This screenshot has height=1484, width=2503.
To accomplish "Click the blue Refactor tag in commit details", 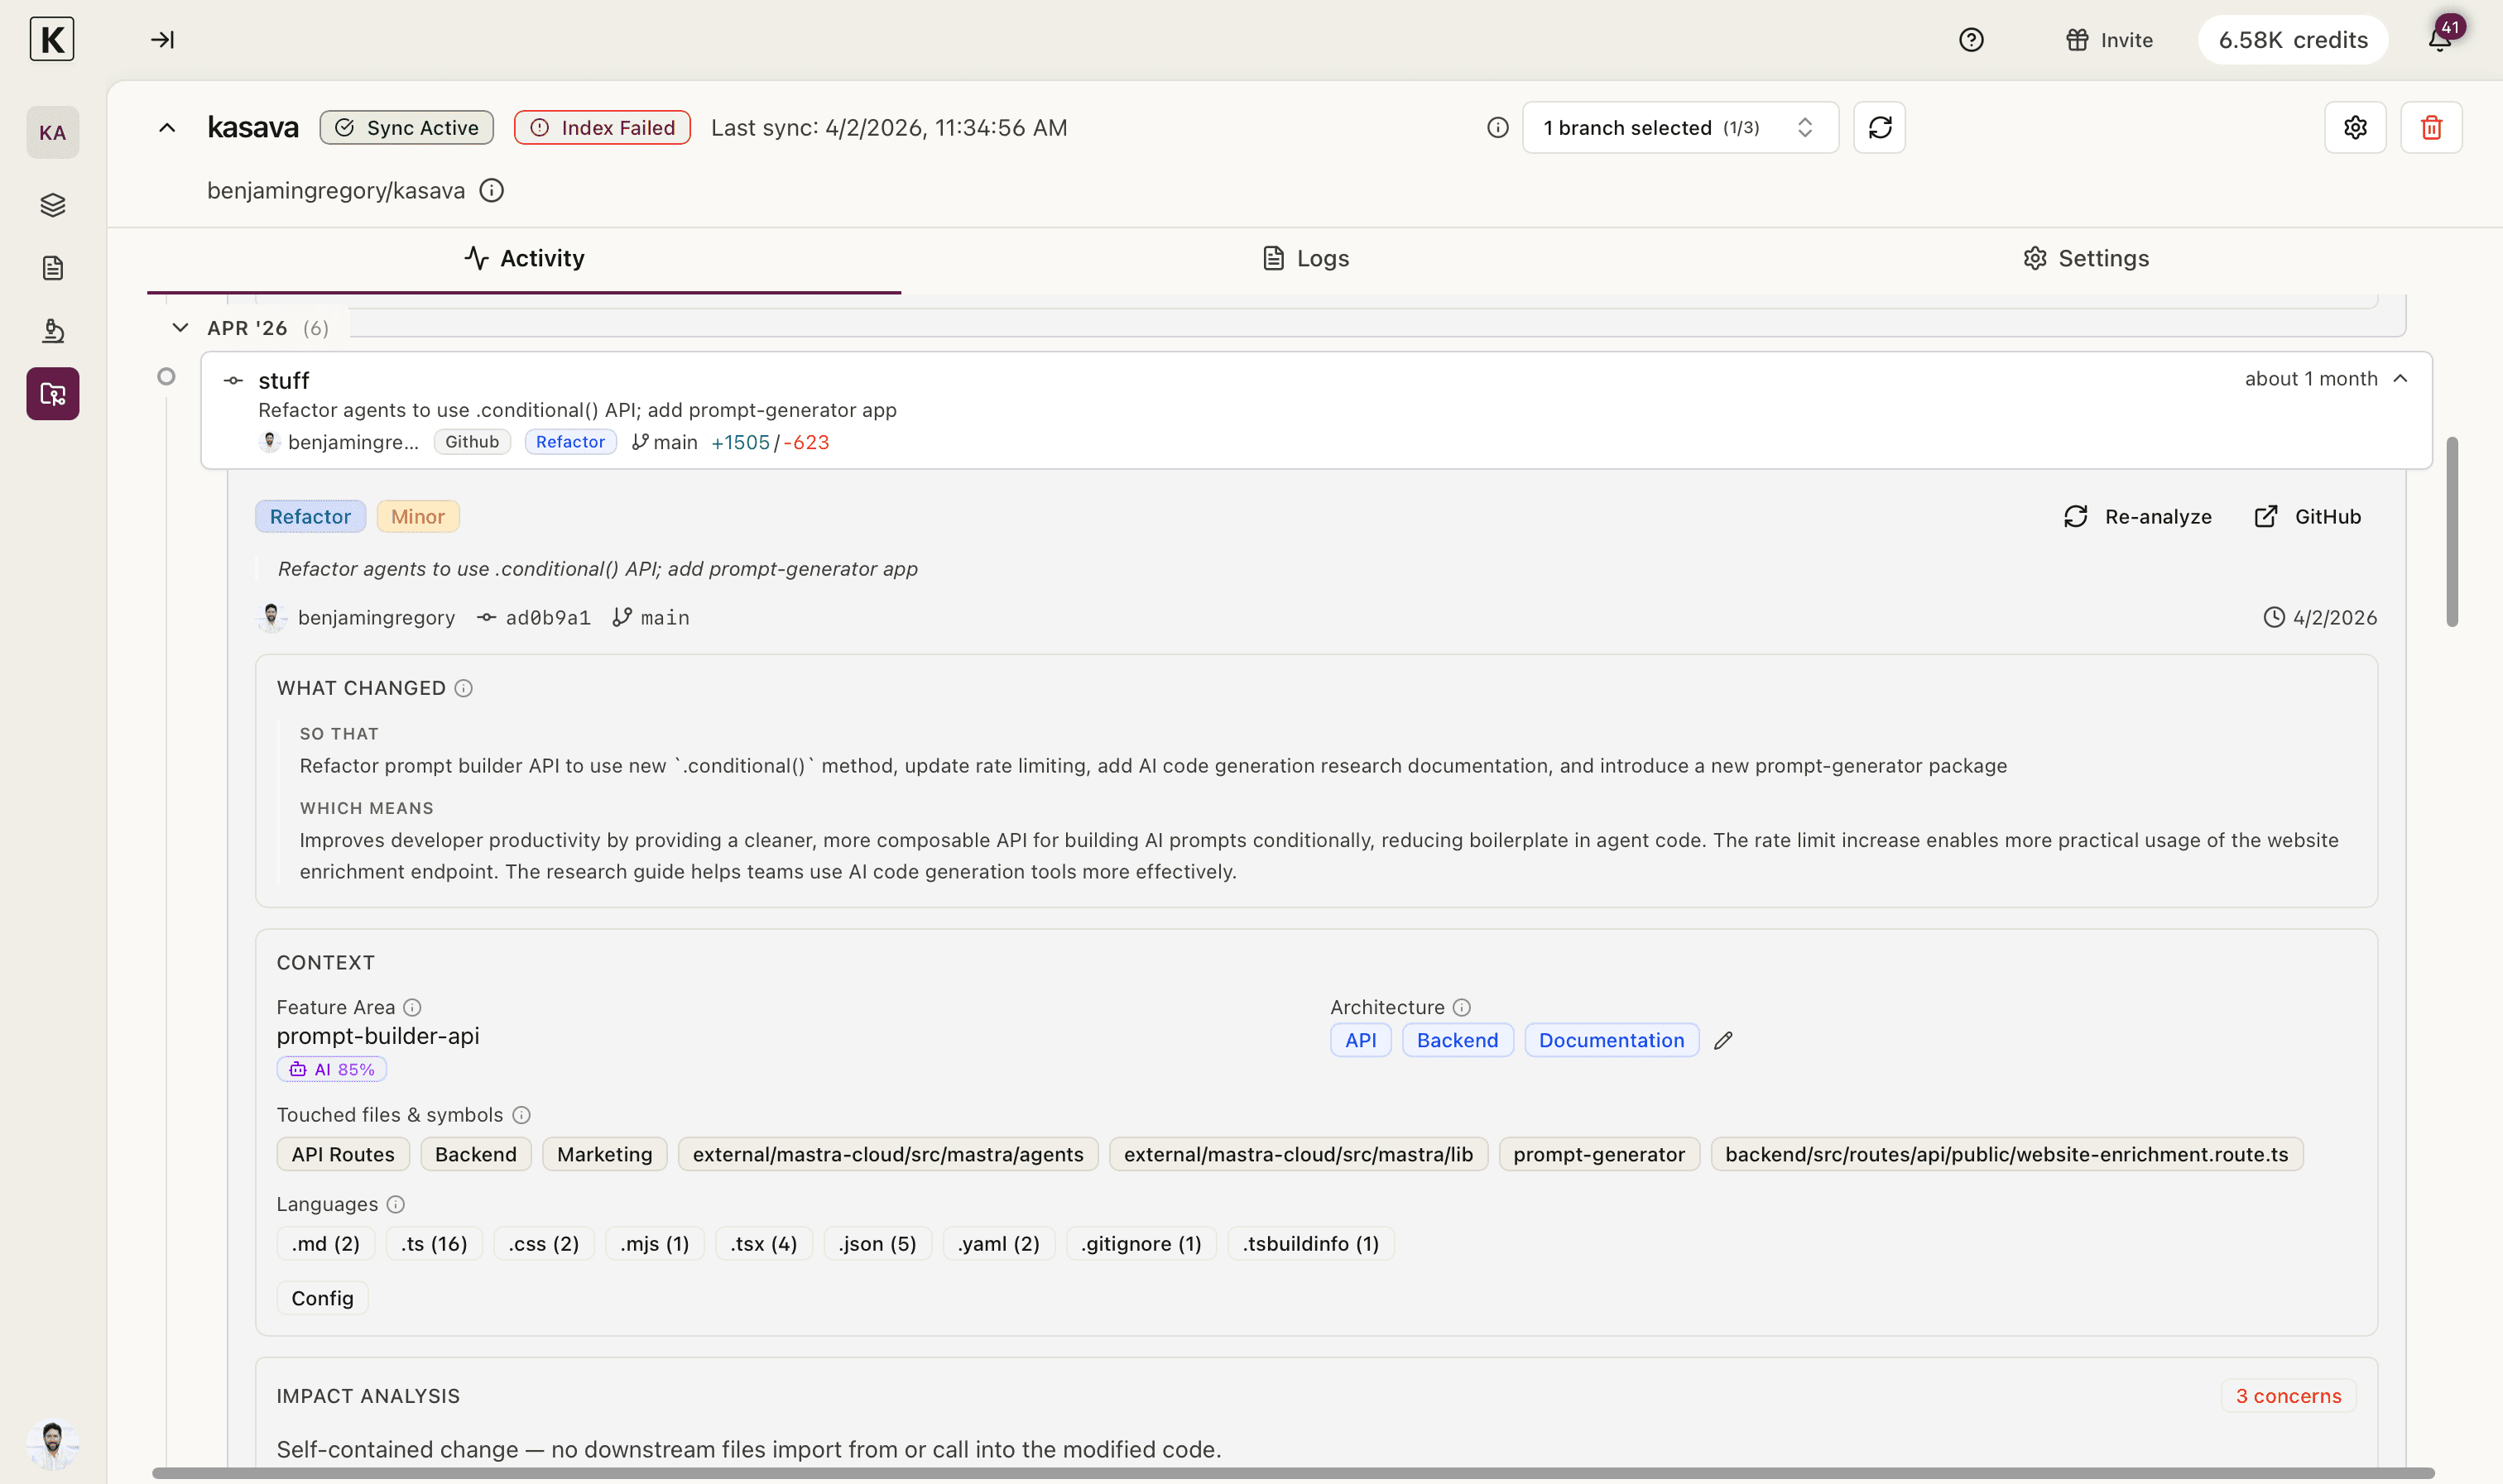I will click(x=310, y=517).
